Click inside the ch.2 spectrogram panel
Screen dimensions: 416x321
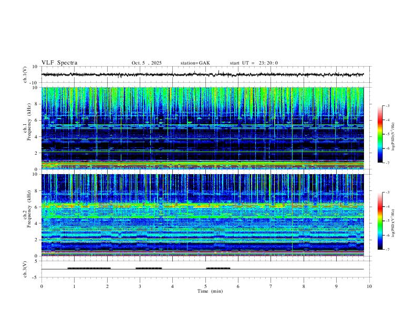(x=202, y=215)
